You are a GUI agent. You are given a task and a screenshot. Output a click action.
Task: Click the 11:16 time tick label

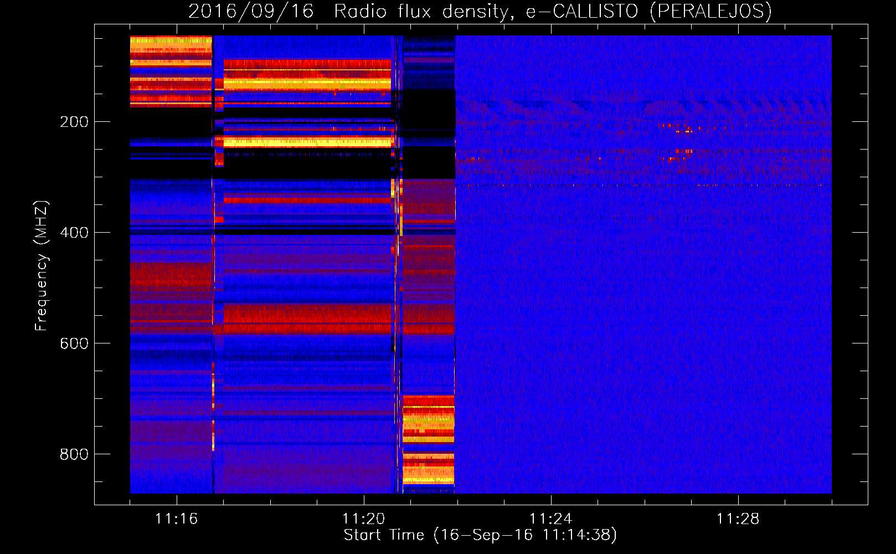click(x=177, y=519)
